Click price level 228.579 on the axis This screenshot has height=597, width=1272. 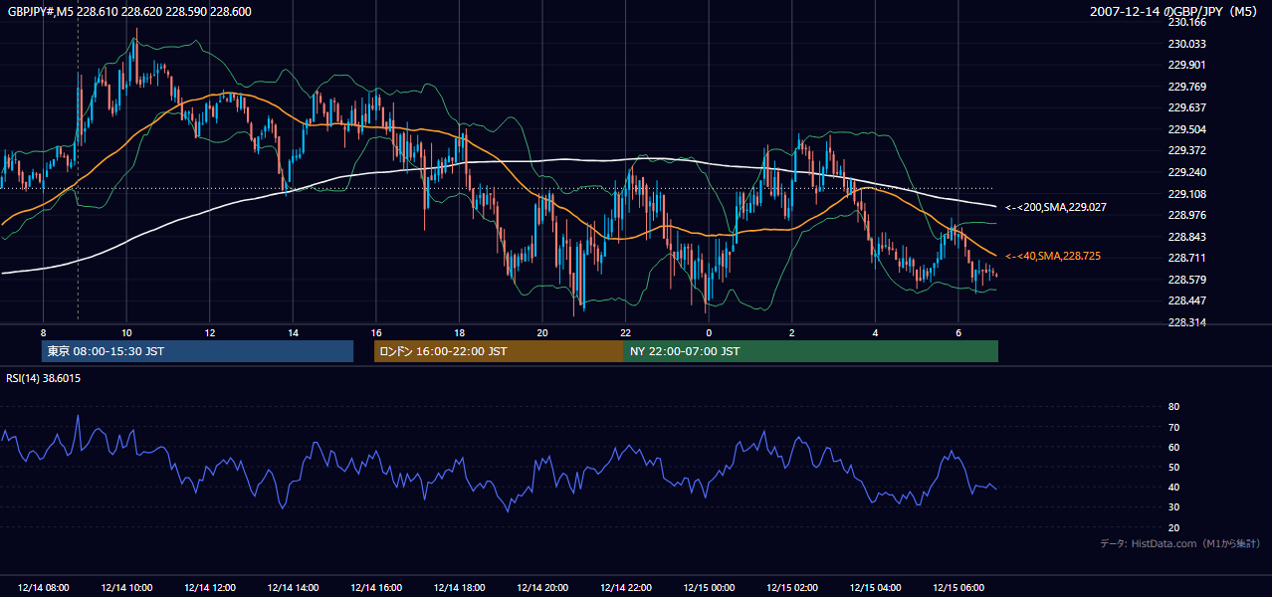[x=1186, y=280]
